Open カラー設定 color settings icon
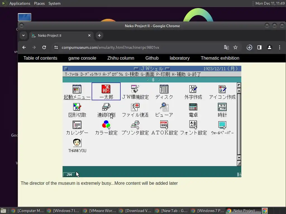This screenshot has height=214, width=286. (x=106, y=128)
